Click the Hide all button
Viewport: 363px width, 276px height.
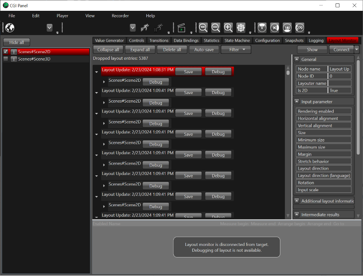[x=17, y=42]
